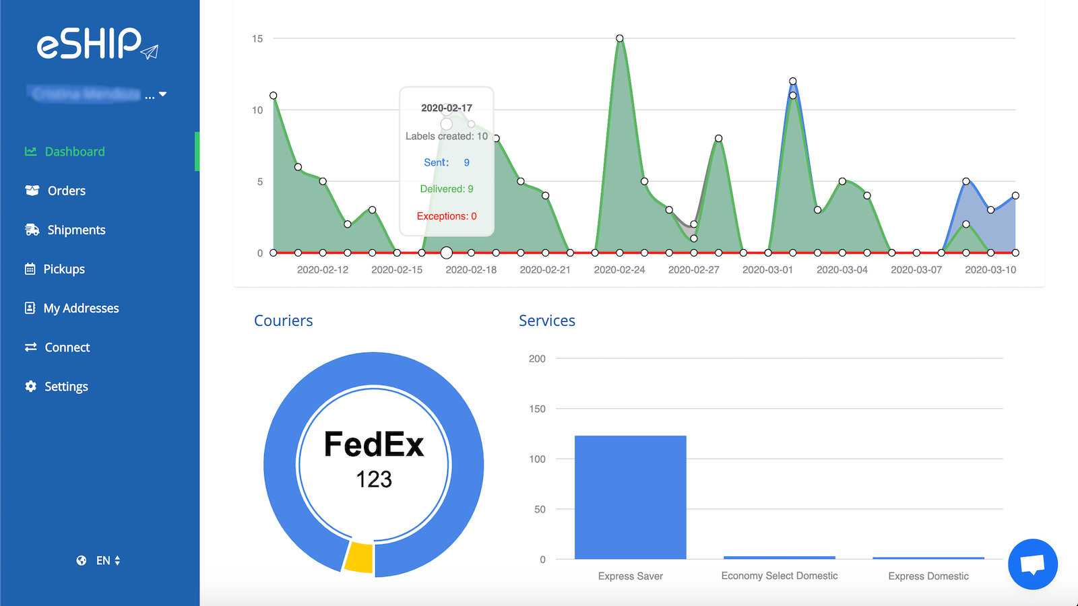Image resolution: width=1078 pixels, height=606 pixels.
Task: Select the yellow segment of the couriers donut
Action: 359,558
